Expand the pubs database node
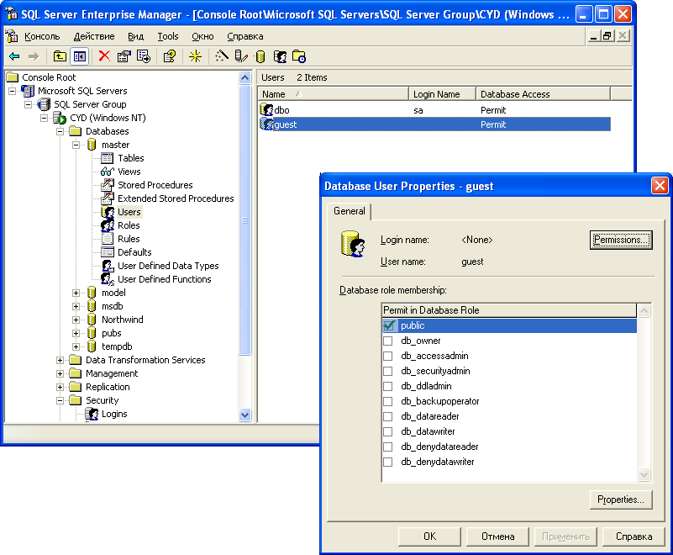673x555 pixels. tap(76, 333)
